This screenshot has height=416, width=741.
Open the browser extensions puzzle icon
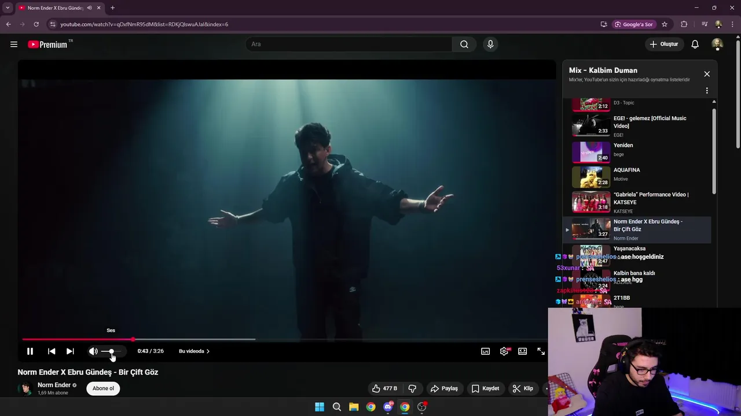(x=684, y=24)
